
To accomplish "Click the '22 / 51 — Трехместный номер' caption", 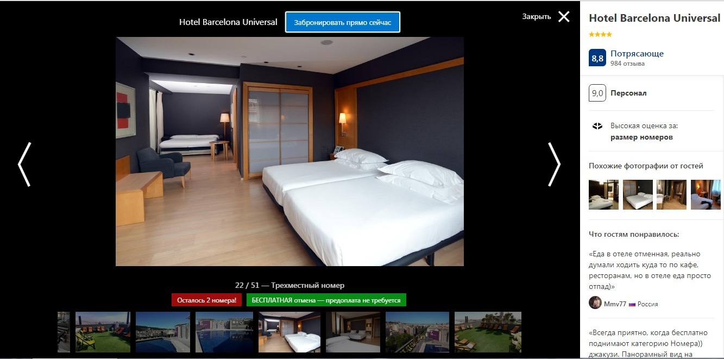I will click(289, 285).
